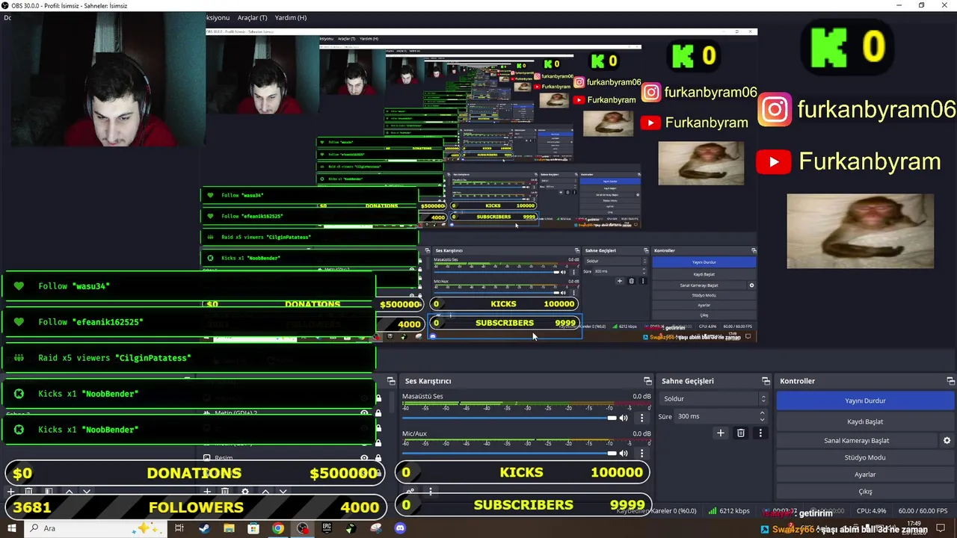Screen dimensions: 957x538
Task: Float the Sahne Geçişleri dock
Action: [766, 381]
